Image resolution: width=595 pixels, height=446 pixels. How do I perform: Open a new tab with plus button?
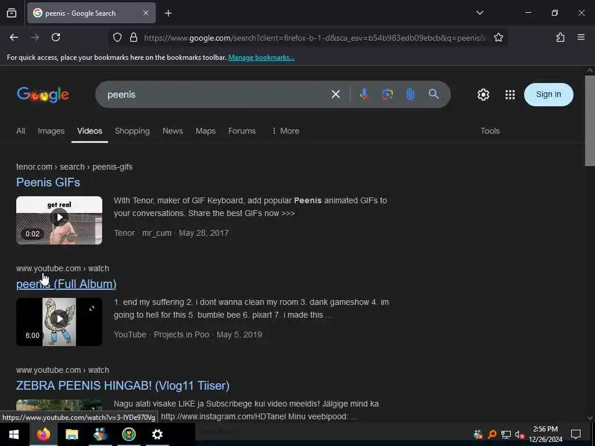[168, 13]
